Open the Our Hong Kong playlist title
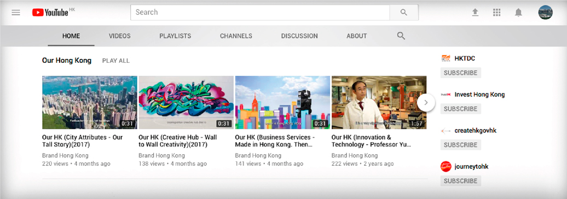The height and width of the screenshot is (199, 567). click(67, 61)
